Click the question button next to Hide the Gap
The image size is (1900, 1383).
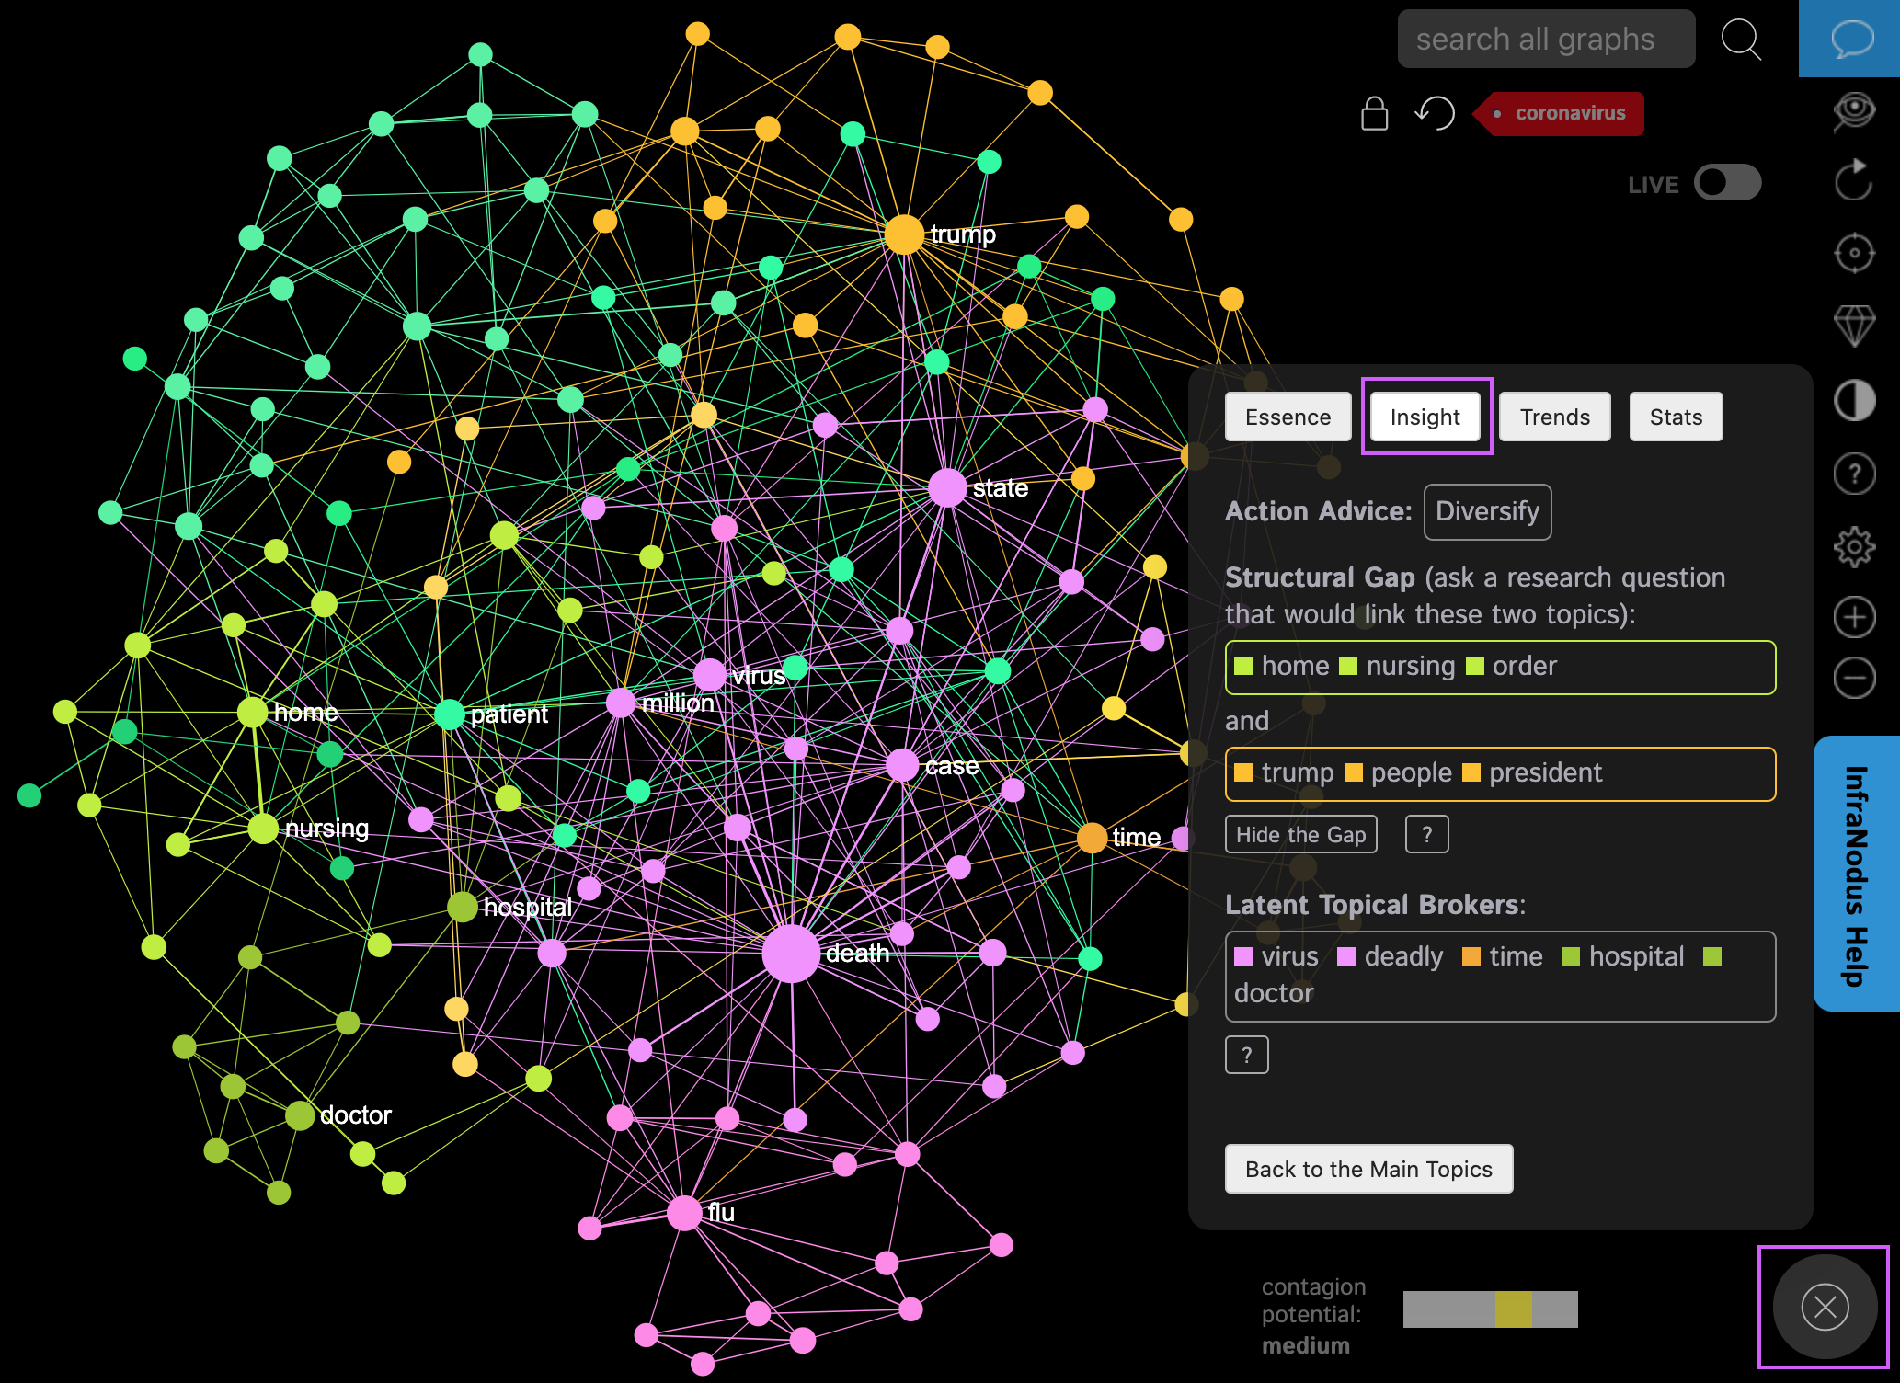tap(1426, 834)
